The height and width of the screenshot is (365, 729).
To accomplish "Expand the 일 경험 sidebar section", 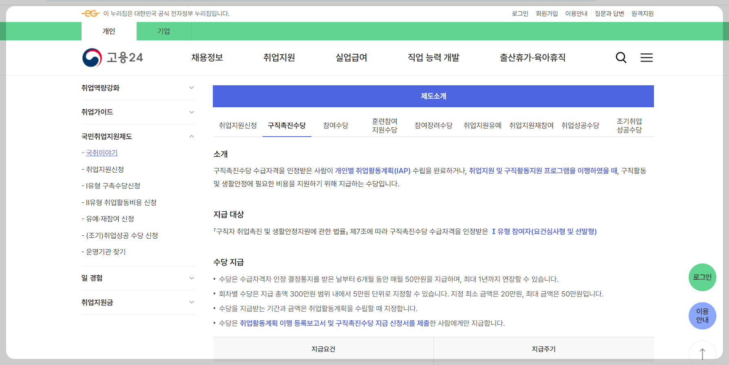I will click(x=138, y=278).
